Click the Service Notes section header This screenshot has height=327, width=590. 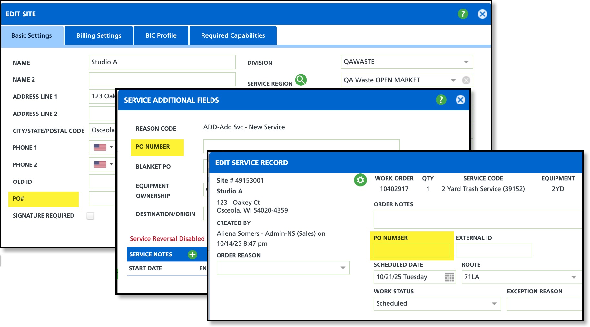[x=151, y=254]
